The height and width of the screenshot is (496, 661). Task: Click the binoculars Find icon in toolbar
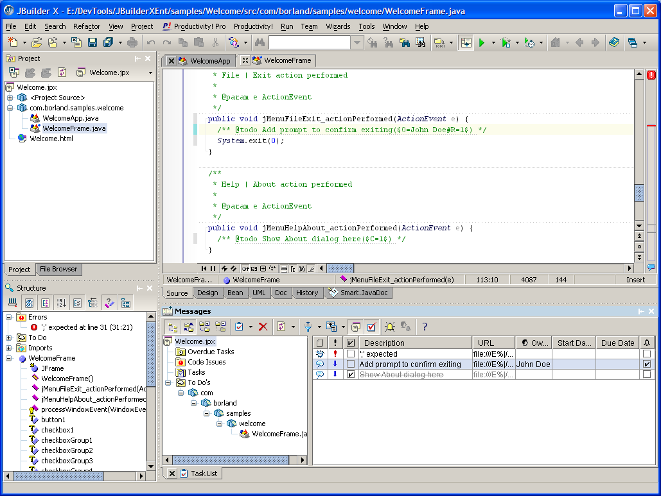pyautogui.click(x=260, y=42)
